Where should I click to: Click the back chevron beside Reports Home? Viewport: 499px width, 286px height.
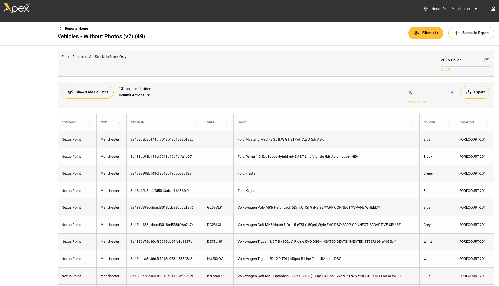pos(61,28)
